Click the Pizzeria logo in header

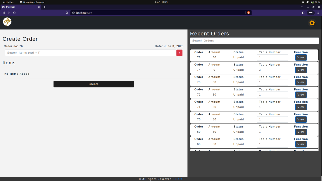(7, 22)
